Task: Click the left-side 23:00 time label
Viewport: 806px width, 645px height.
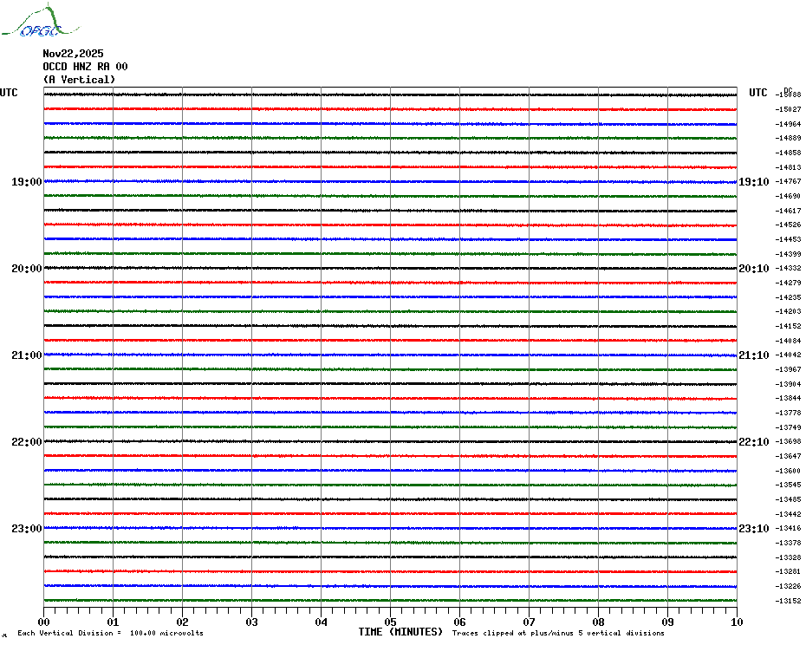Action: click(26, 529)
